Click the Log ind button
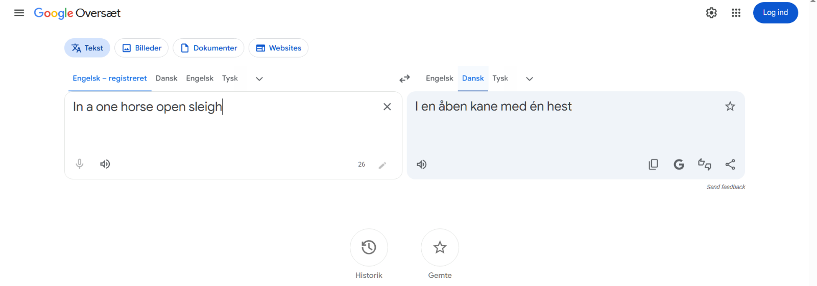 point(775,13)
